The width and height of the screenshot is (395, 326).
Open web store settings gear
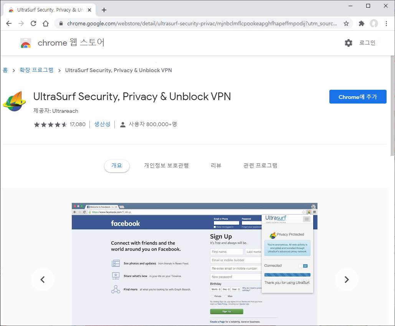(349, 43)
